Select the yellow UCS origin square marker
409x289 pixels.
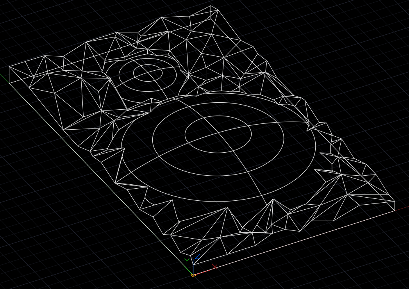click(x=193, y=275)
